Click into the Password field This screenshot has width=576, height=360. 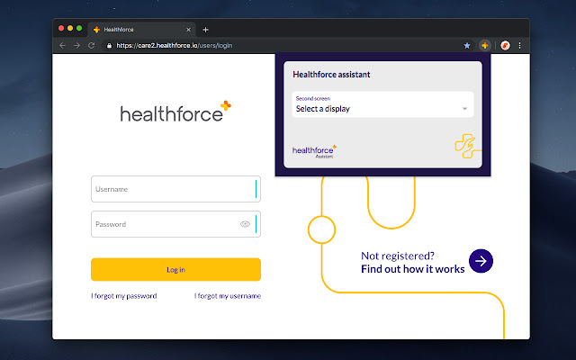(x=162, y=224)
